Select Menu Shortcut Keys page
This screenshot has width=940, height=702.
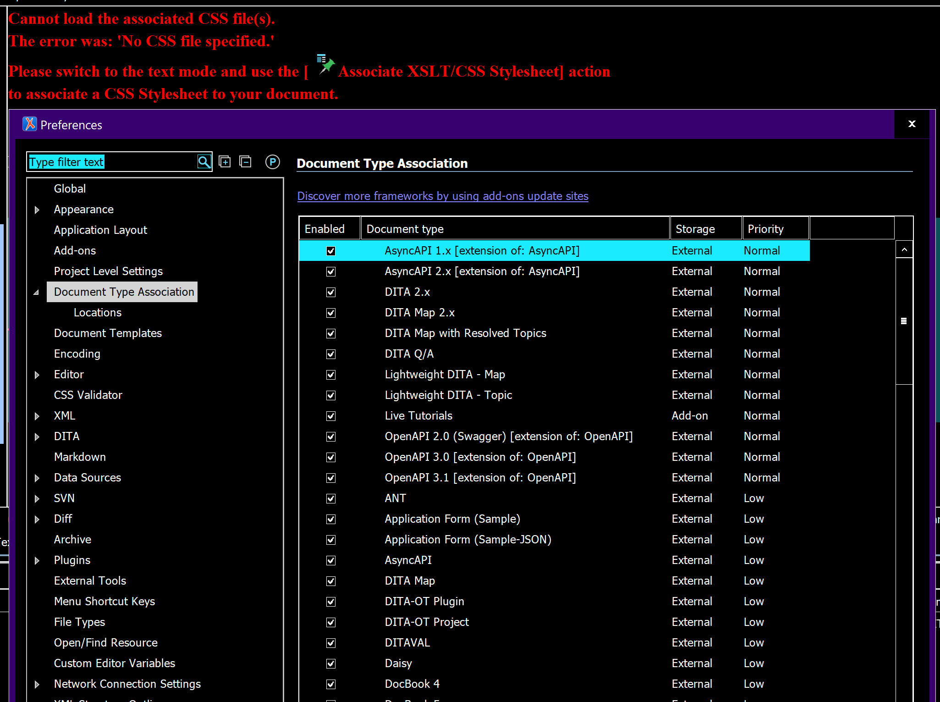pyautogui.click(x=104, y=602)
